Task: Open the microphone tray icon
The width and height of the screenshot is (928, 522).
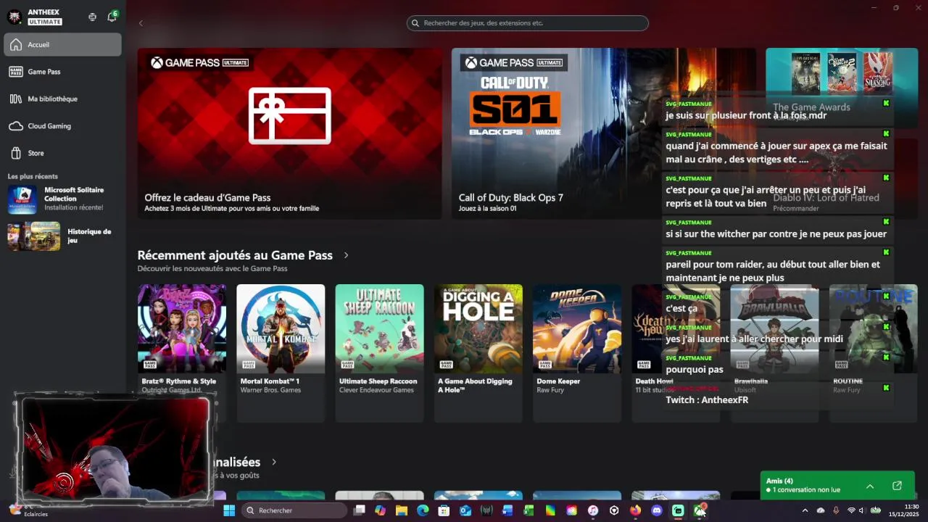Action: (836, 510)
